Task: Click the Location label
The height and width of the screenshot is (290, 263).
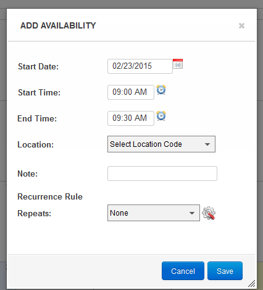Action: (36, 144)
